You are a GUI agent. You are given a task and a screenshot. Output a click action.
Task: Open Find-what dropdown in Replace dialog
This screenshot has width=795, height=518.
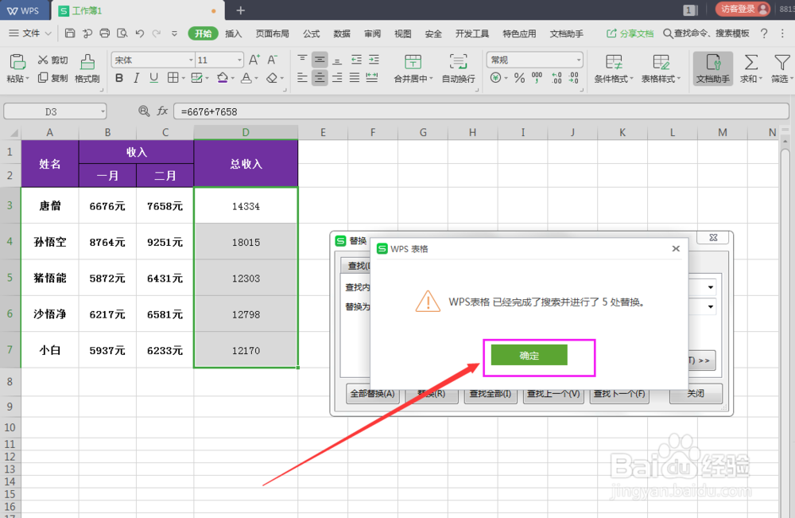[x=710, y=287]
